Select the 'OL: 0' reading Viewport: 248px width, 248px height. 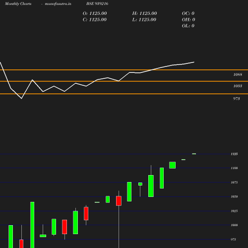[188, 26]
